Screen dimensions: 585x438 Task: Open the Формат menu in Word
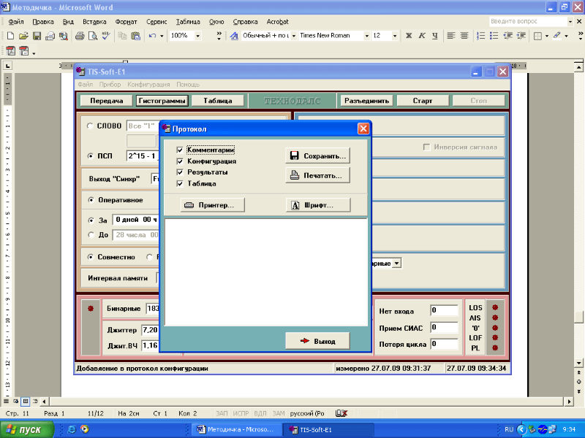click(x=126, y=22)
